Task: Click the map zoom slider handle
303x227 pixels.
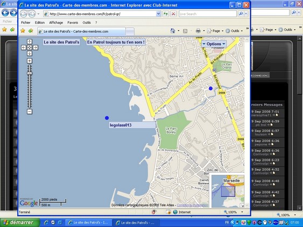Action: pos(30,73)
